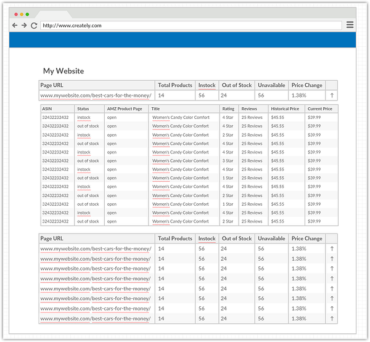This screenshot has height=342, width=370.
Task: Open AMZ product page link in last row
Action: (112, 221)
